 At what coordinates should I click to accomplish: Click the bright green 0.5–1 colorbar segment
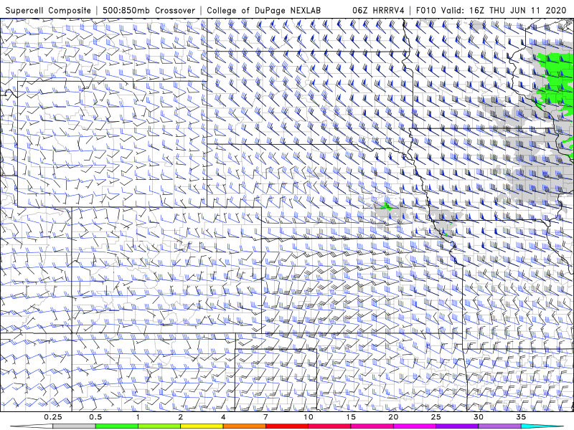pos(117,426)
